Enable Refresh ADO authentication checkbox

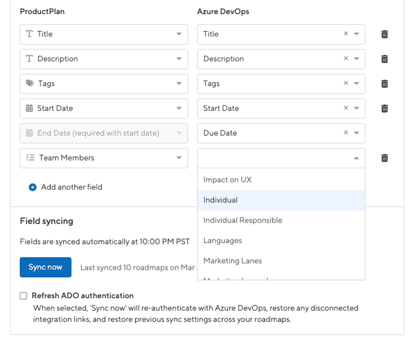tap(24, 296)
